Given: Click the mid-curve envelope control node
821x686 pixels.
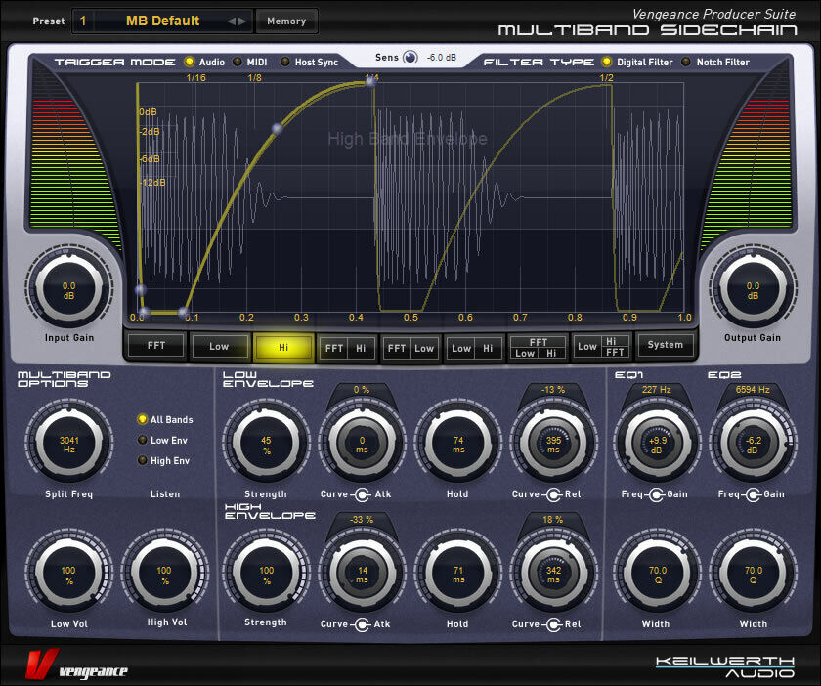Looking at the screenshot, I should coord(278,128).
